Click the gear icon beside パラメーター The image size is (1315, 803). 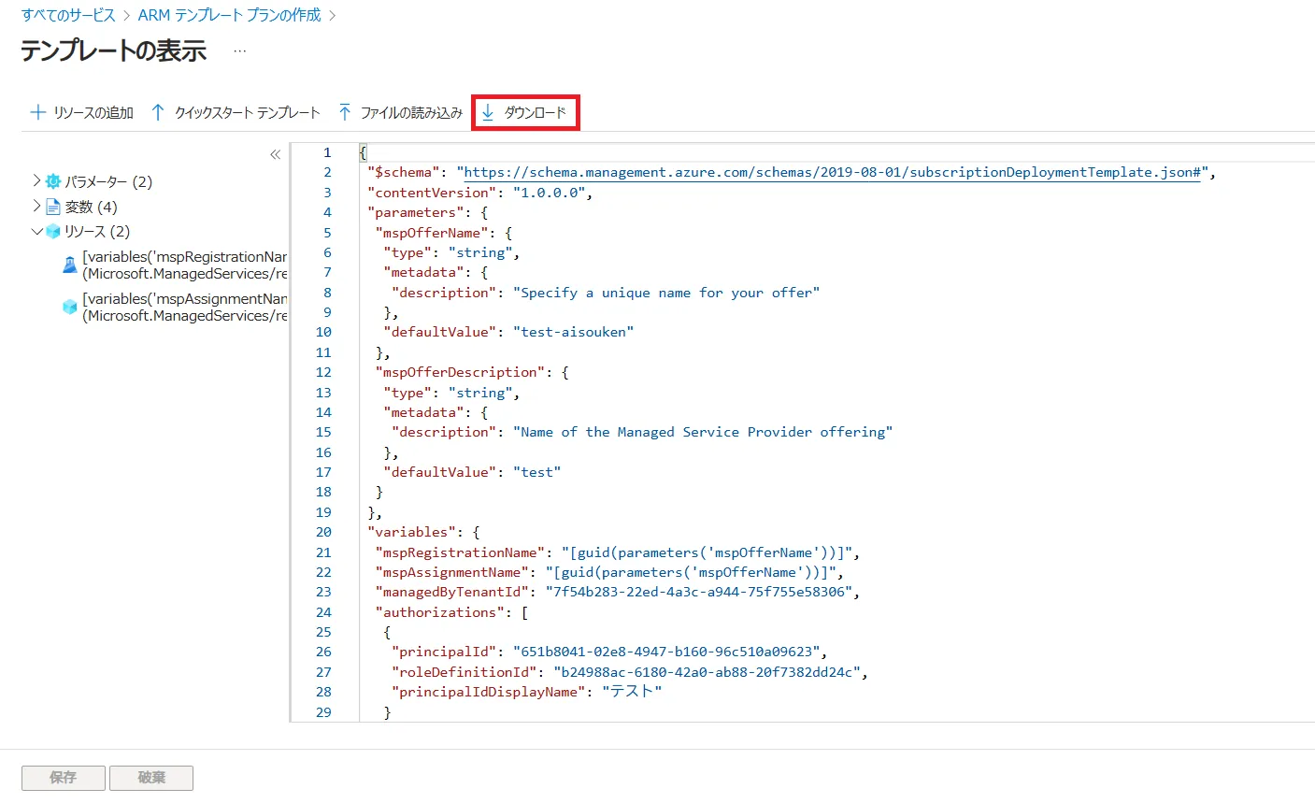pyautogui.click(x=53, y=181)
